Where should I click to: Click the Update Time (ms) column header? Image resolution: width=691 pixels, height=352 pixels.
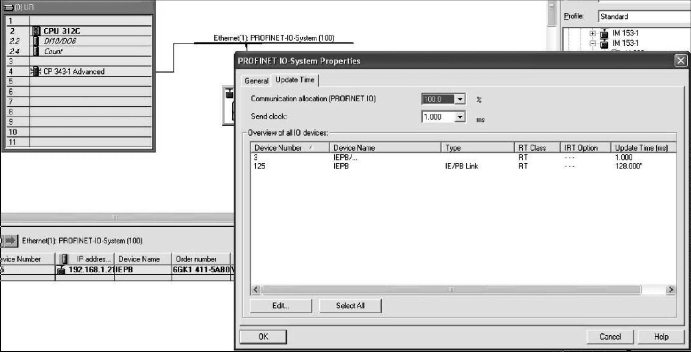(643, 148)
